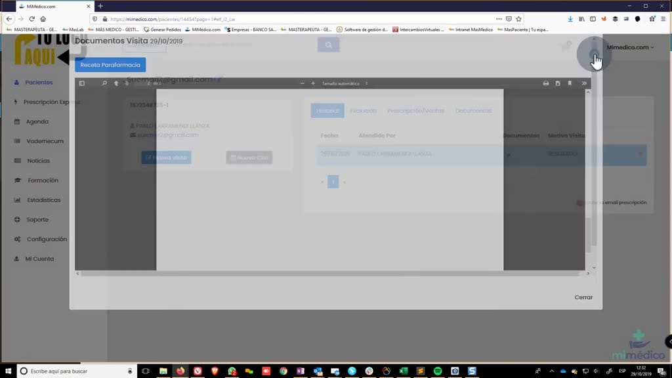Open Mi Cuenta in the sidebar
Viewport: 672px width, 378px height.
pos(39,259)
